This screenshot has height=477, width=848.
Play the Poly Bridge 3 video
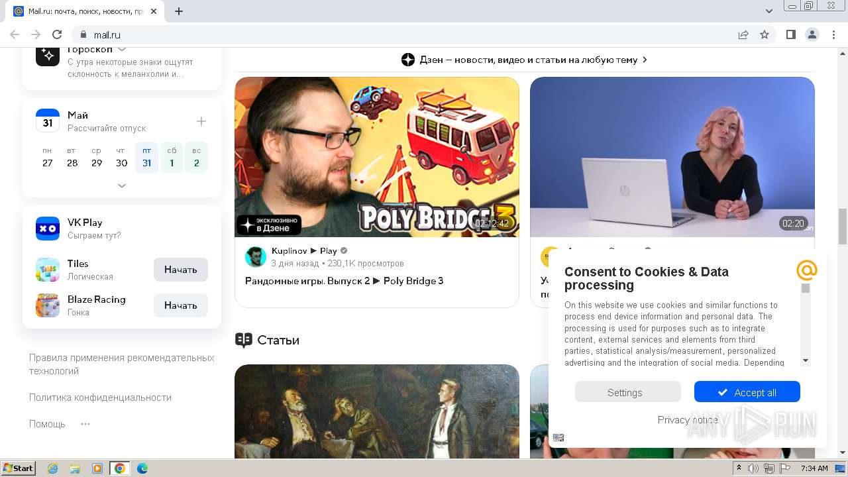pos(377,157)
